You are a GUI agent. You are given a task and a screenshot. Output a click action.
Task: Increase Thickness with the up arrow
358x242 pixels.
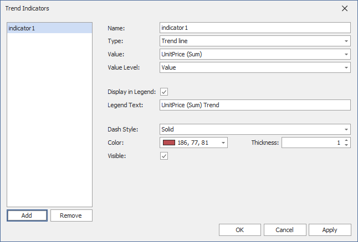pos(346,140)
